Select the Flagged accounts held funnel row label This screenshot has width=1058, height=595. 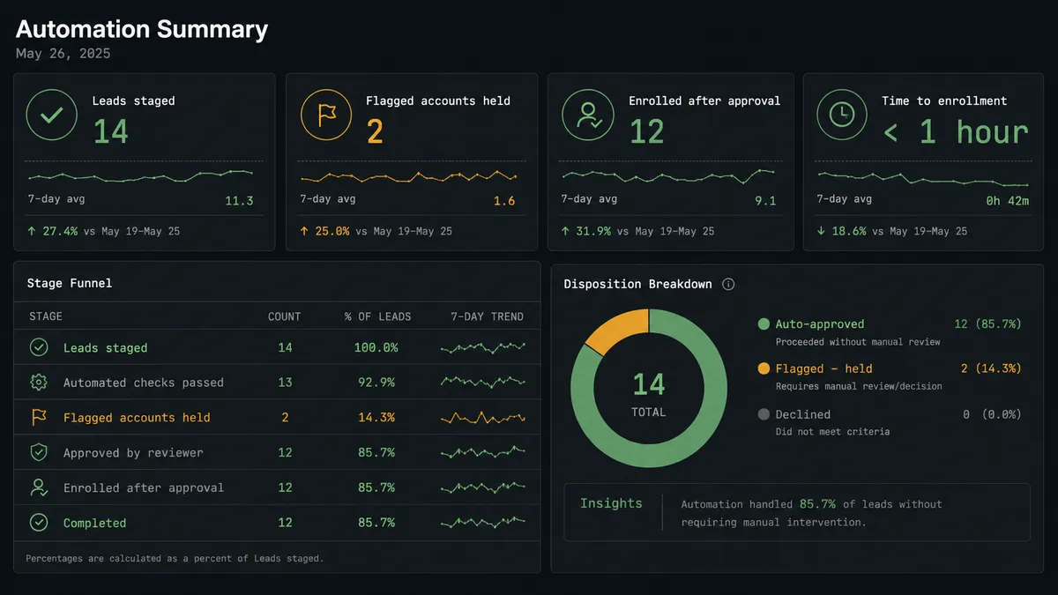137,417
